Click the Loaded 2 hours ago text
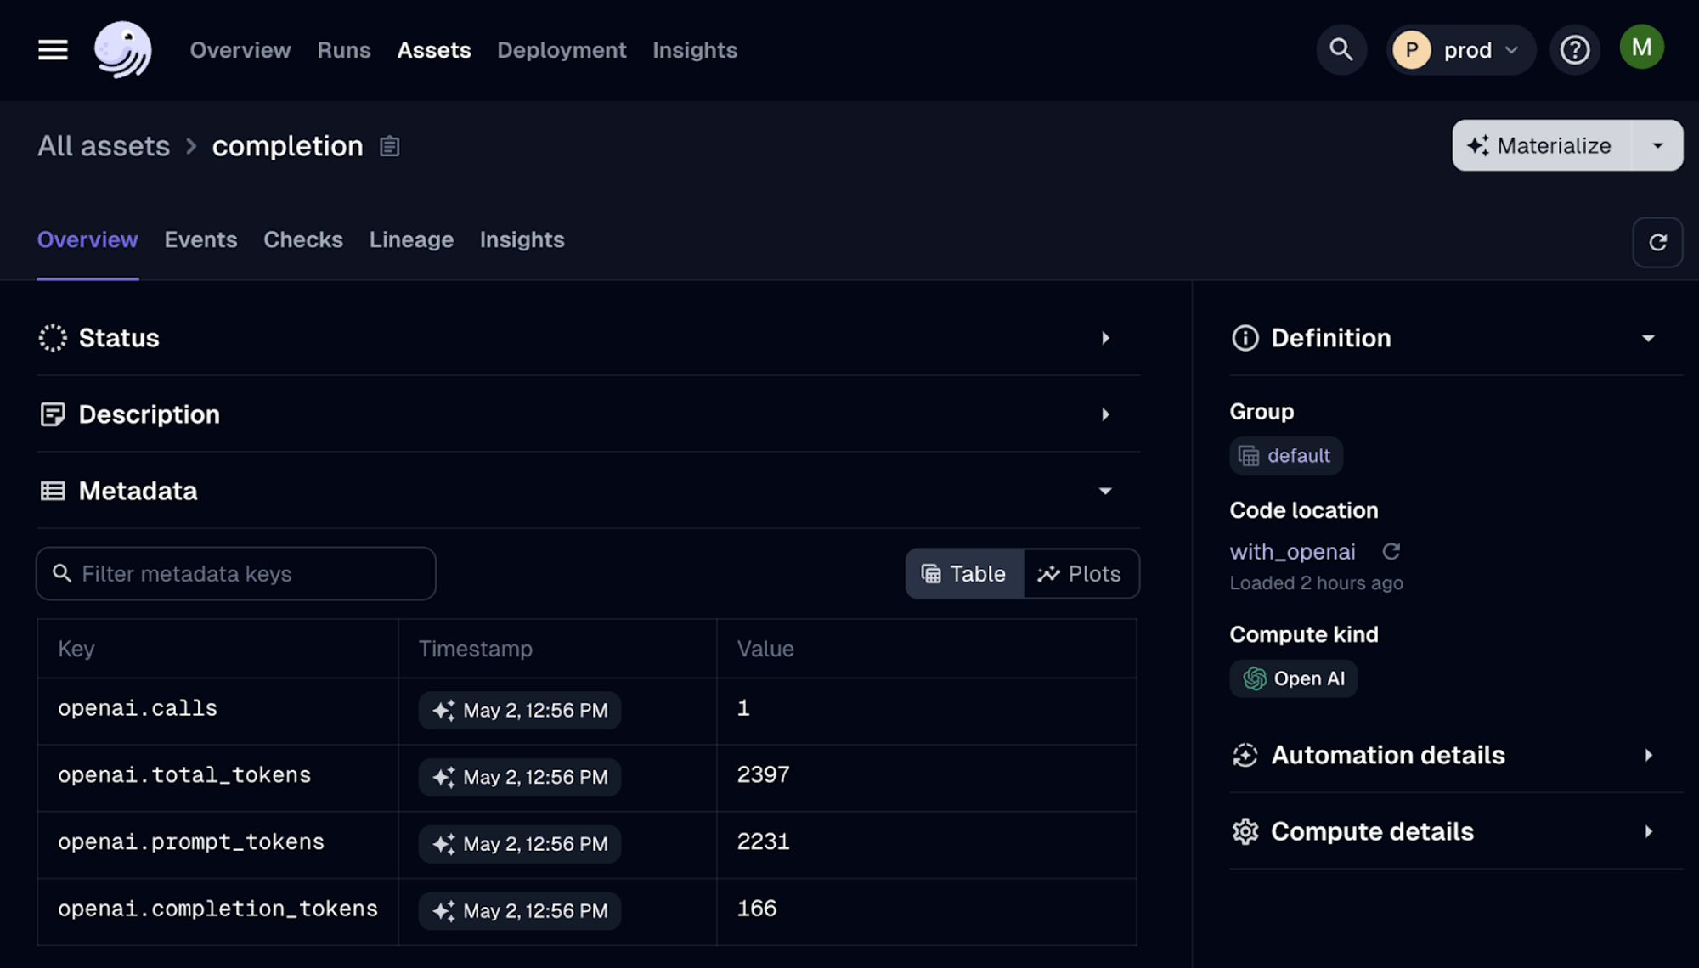 1316,583
